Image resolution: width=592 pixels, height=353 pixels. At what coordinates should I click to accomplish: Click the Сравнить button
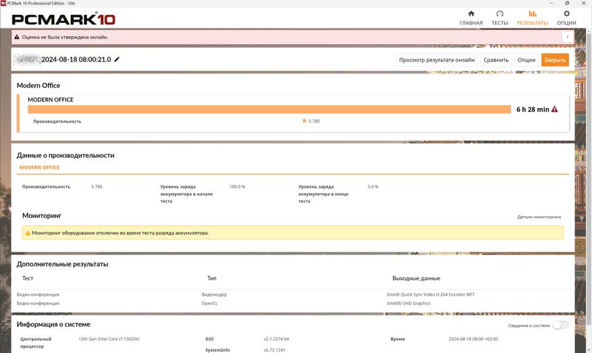tap(496, 59)
